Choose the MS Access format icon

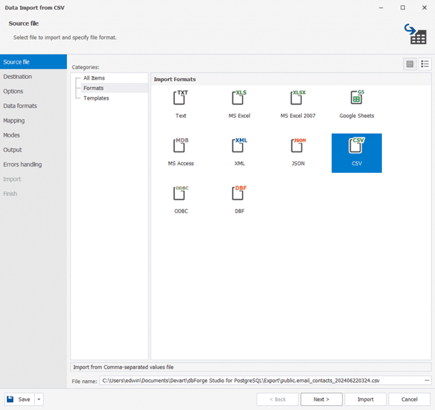click(x=181, y=148)
